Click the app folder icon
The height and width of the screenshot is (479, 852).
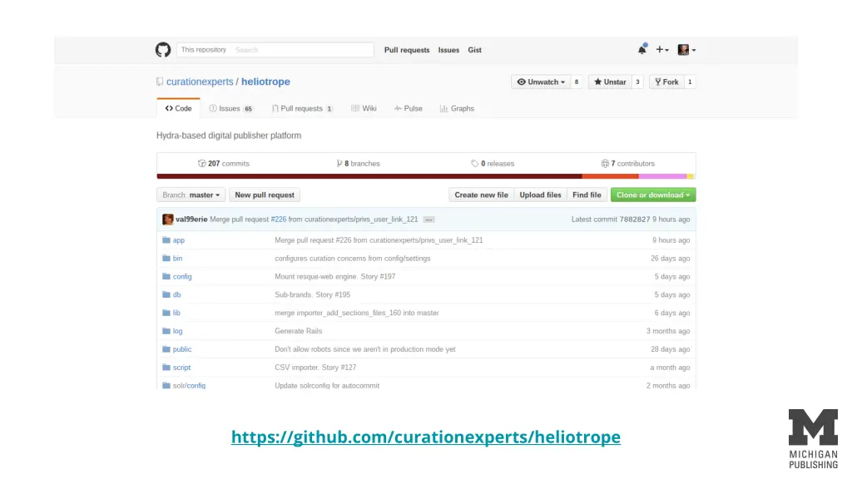(166, 240)
